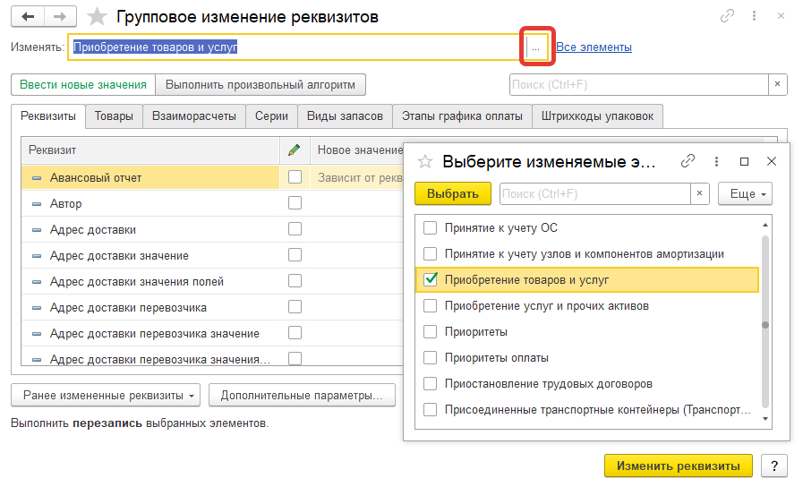Image resolution: width=803 pixels, height=487 pixels.
Task: Enable the Приоритеты оплаты checkbox
Action: (431, 357)
